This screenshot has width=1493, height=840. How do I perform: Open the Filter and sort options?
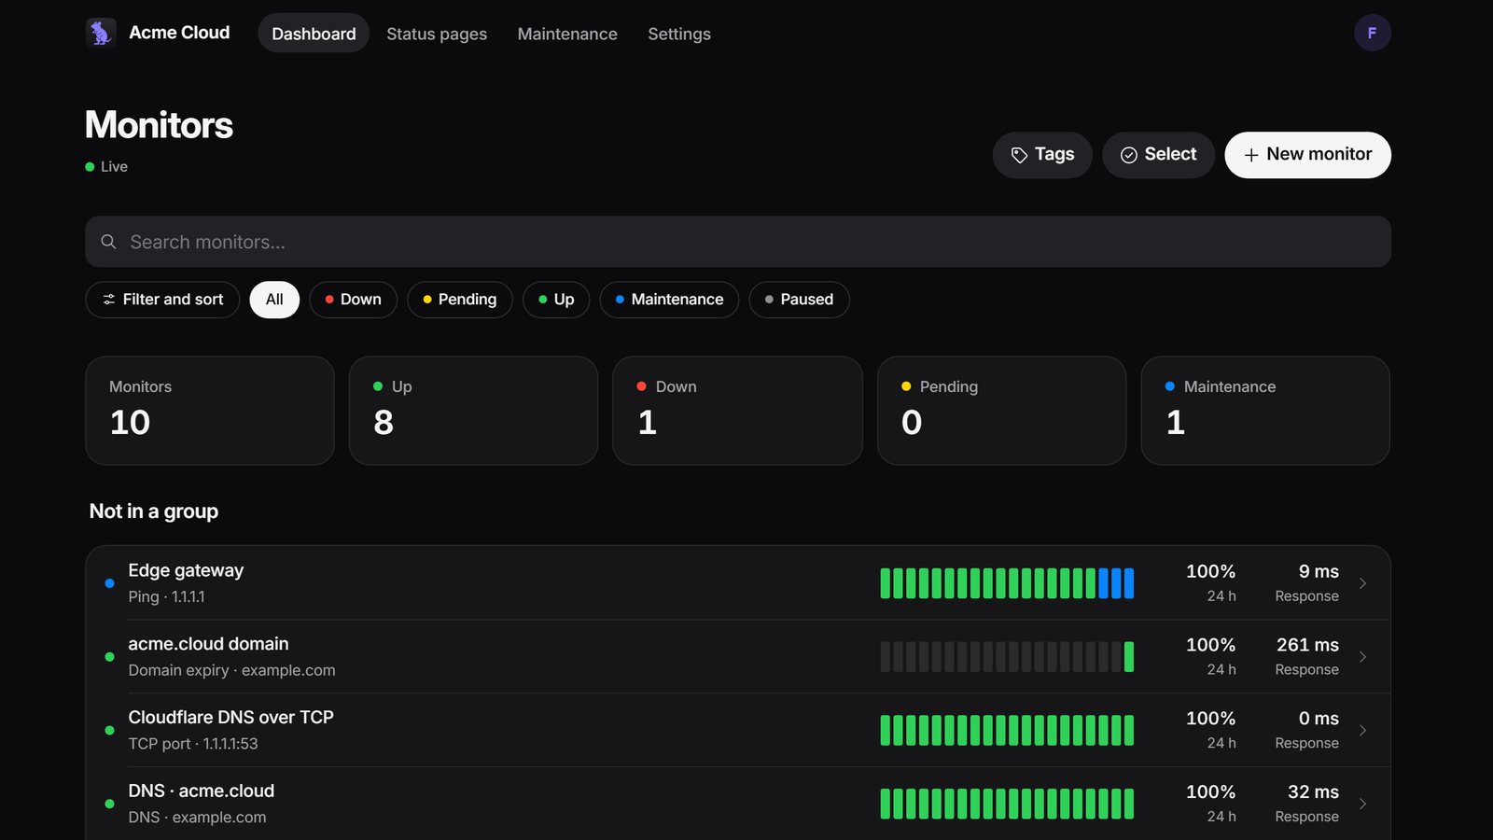[162, 300]
